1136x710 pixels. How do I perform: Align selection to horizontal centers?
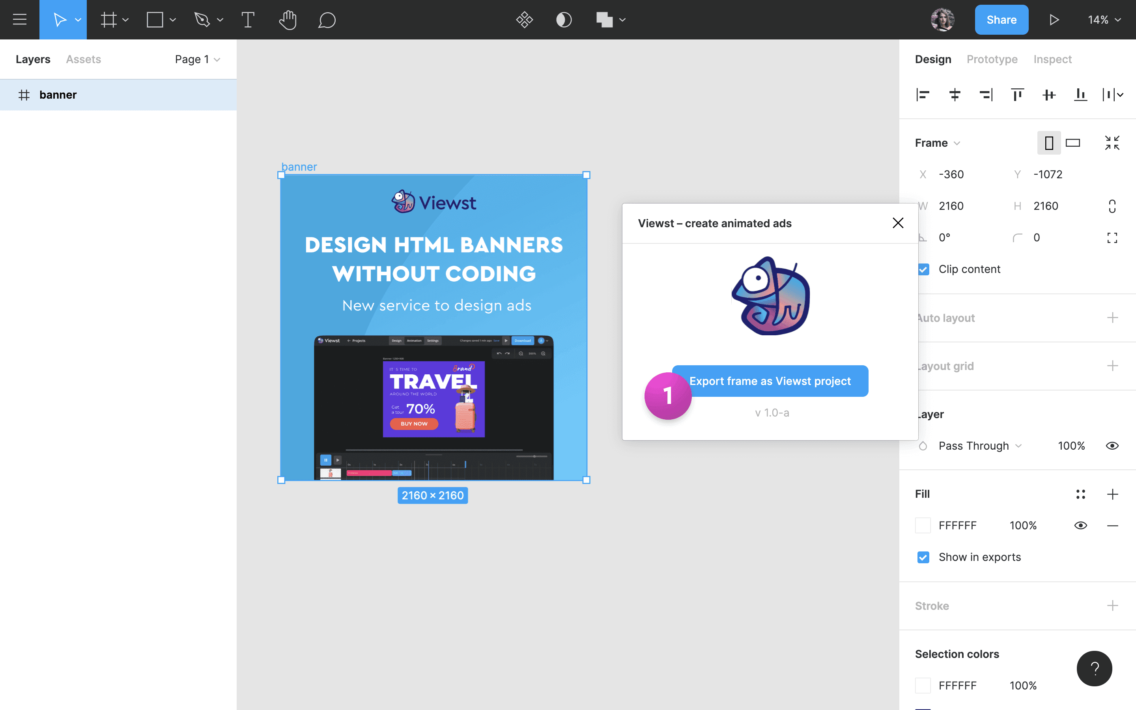click(954, 95)
